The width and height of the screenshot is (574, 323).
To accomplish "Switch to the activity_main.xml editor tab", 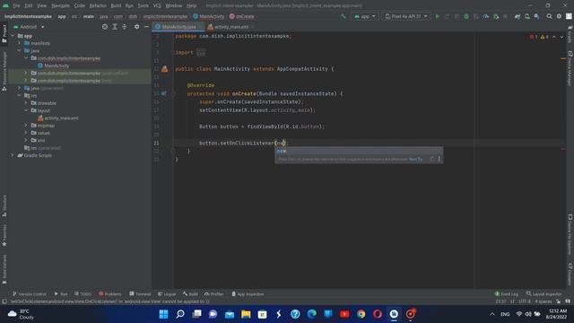I will coord(230,27).
